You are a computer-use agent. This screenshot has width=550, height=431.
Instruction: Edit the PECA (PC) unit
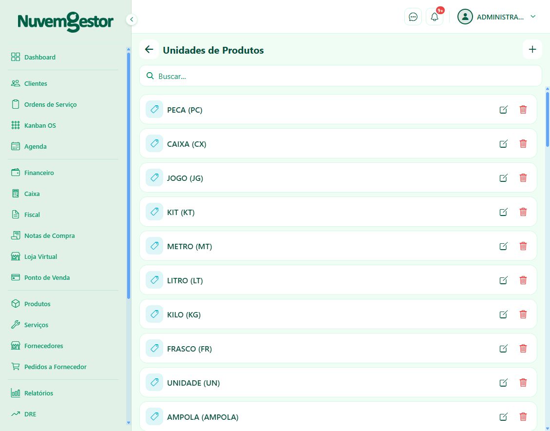(x=503, y=110)
